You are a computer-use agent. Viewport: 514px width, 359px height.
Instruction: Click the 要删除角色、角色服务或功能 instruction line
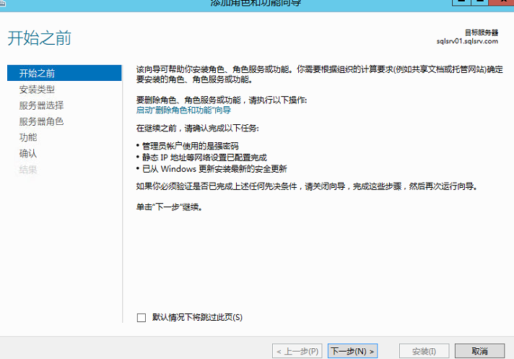point(222,100)
